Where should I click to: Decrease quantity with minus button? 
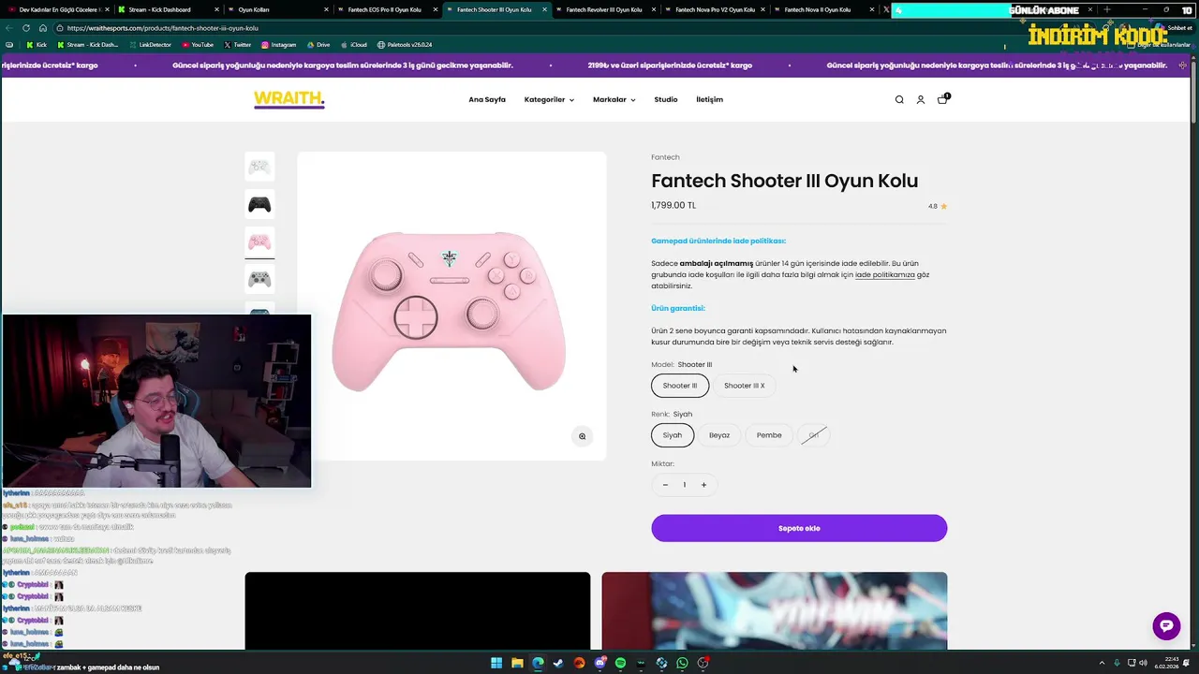pos(665,485)
